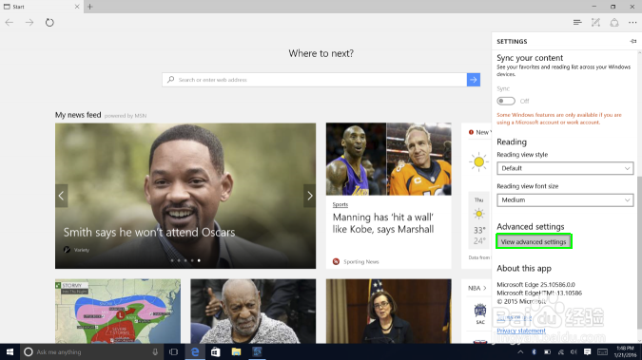Click the volume icon in system tray

574,351
